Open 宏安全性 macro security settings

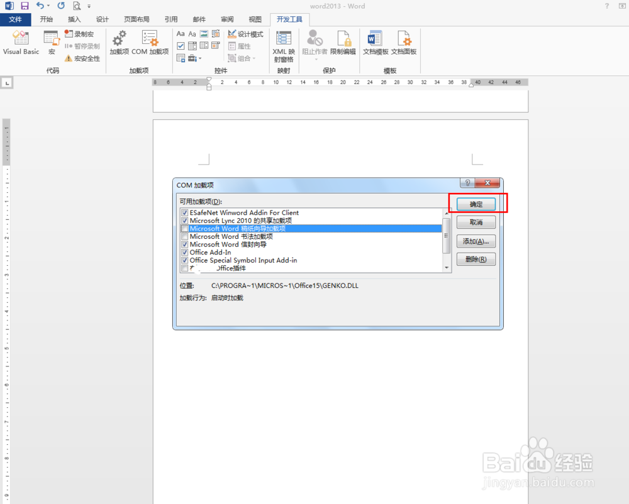[82, 58]
